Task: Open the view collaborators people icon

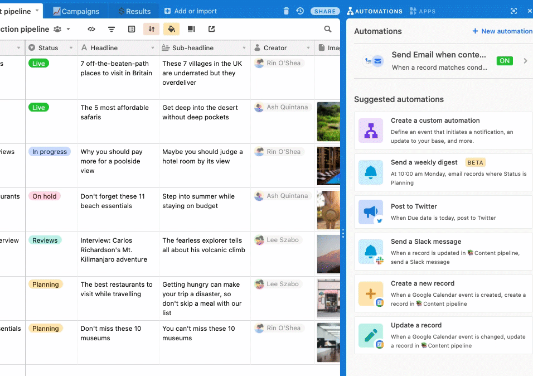Action: click(x=58, y=29)
